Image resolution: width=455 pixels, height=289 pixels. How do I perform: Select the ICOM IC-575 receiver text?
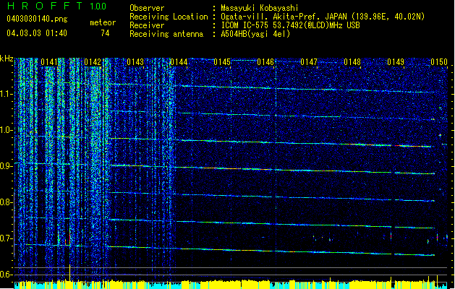pyautogui.click(x=290, y=25)
